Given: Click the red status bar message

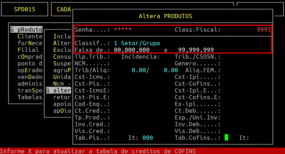Looking at the screenshot, I should click(x=98, y=151).
